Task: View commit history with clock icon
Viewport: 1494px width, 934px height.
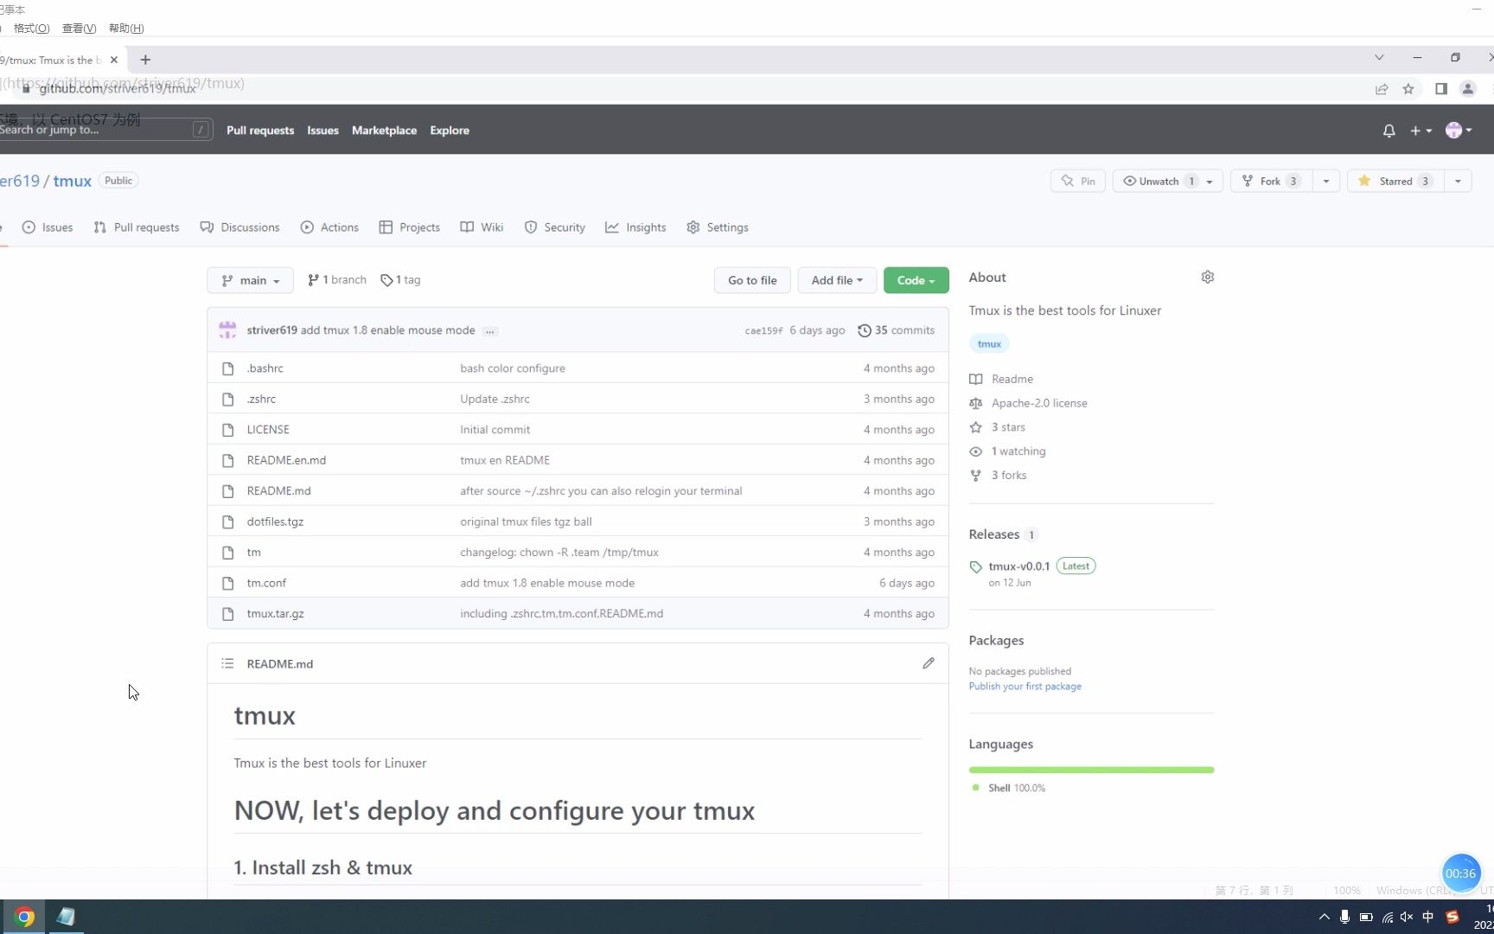Action: 896,330
